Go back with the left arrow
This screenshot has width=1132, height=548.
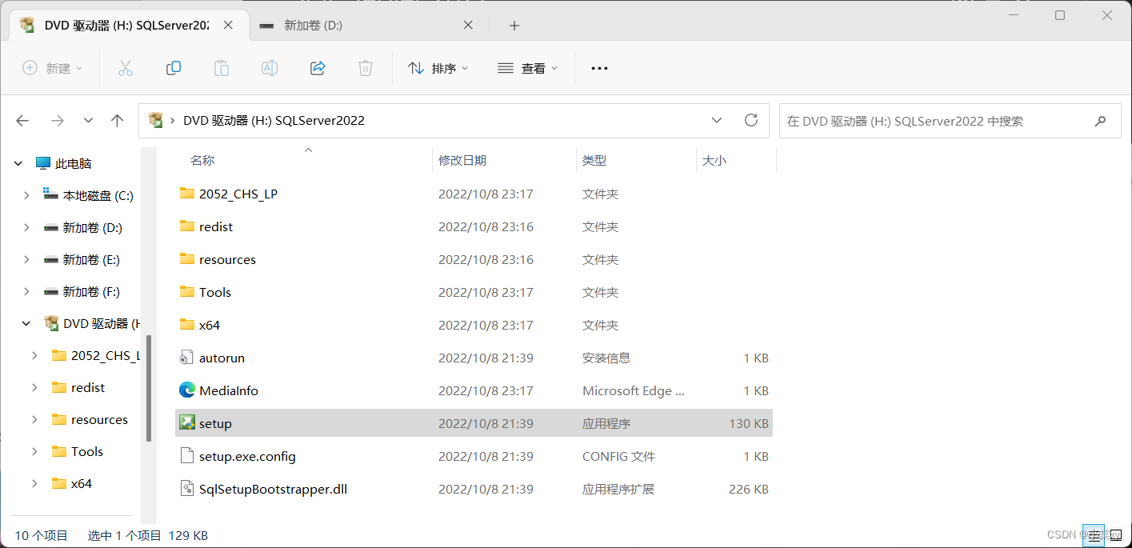22,121
